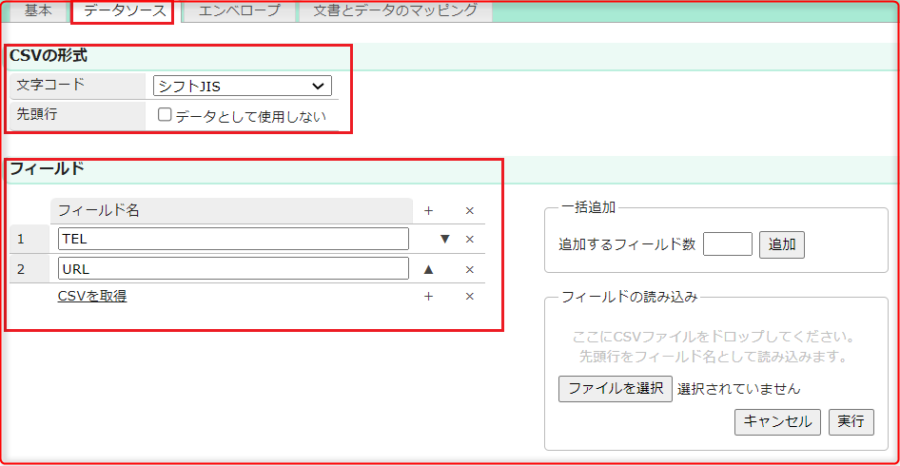Click the plus icon in field header row

tap(428, 211)
